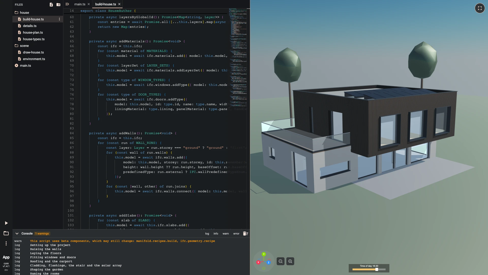Image resolution: width=488 pixels, height=275 pixels.
Task: Enter fullscreen for the 3D view
Action: point(480,8)
